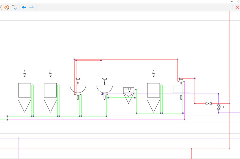Select the leftmost lightning bolt symbol
Viewport: 240px width, 159px height.
click(25, 74)
